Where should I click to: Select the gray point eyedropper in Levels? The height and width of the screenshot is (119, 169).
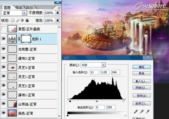click(142, 112)
